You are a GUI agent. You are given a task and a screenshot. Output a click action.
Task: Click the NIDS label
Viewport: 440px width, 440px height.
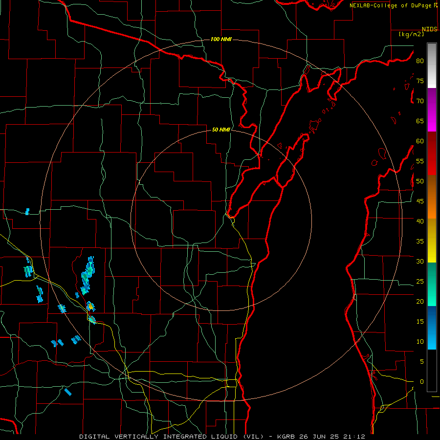429,29
